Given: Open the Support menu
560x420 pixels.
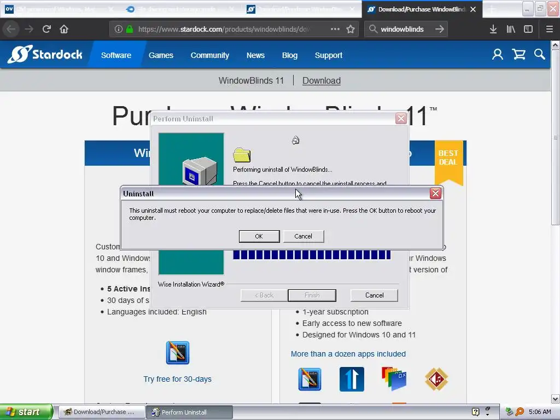Looking at the screenshot, I should pyautogui.click(x=329, y=55).
